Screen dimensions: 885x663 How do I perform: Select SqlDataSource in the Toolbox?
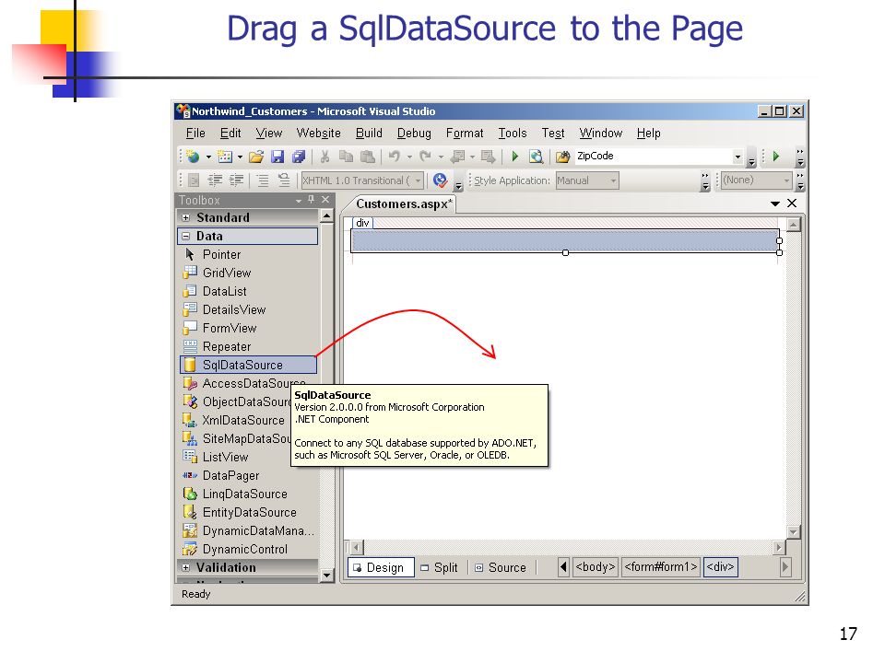click(x=248, y=366)
